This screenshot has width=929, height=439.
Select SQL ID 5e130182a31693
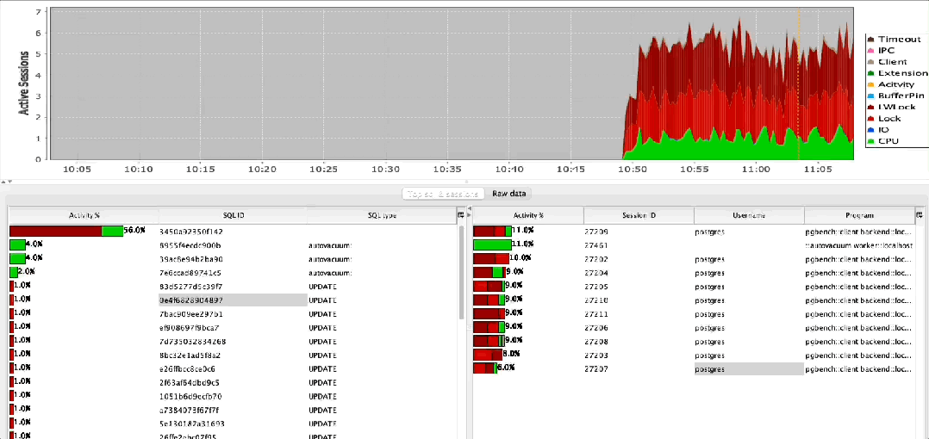(191, 424)
